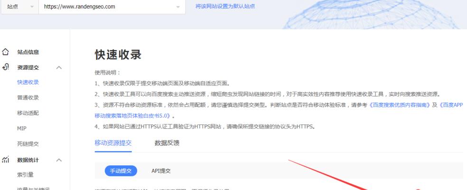
Task: Open the MIP sidebar item
Action: 22,129
